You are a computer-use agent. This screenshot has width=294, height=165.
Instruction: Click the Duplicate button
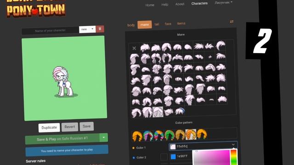[x=49, y=127]
